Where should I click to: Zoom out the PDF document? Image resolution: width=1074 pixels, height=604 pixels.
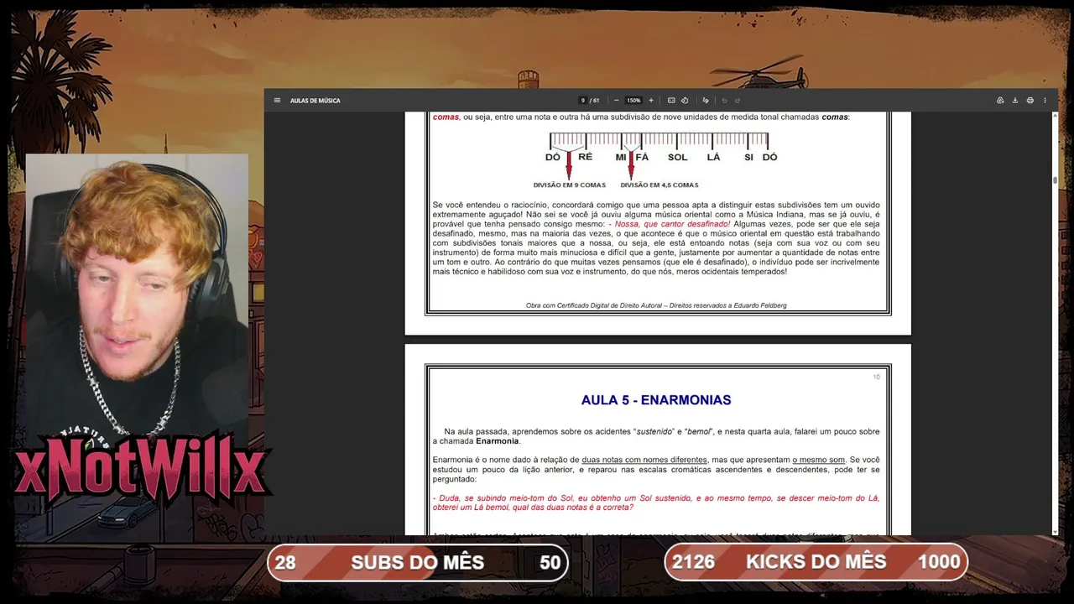617,101
